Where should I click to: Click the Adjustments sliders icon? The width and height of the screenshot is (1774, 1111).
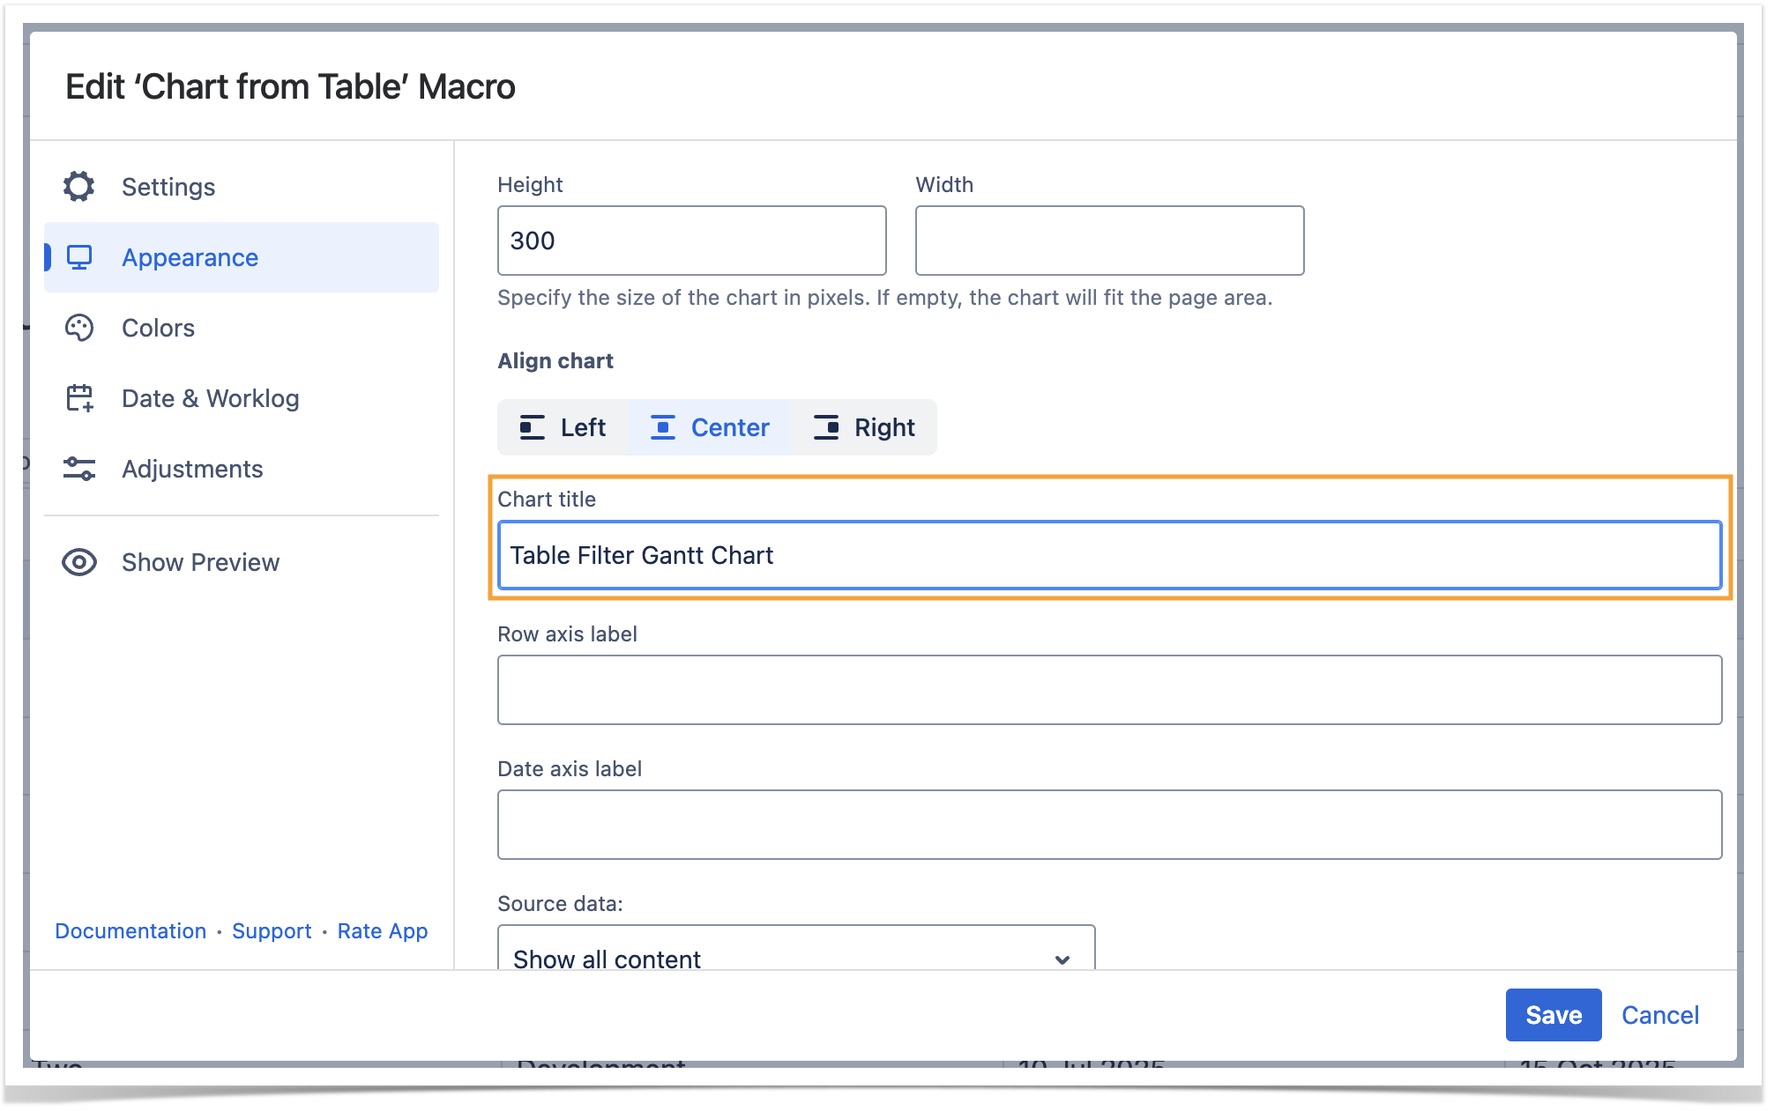click(x=79, y=469)
